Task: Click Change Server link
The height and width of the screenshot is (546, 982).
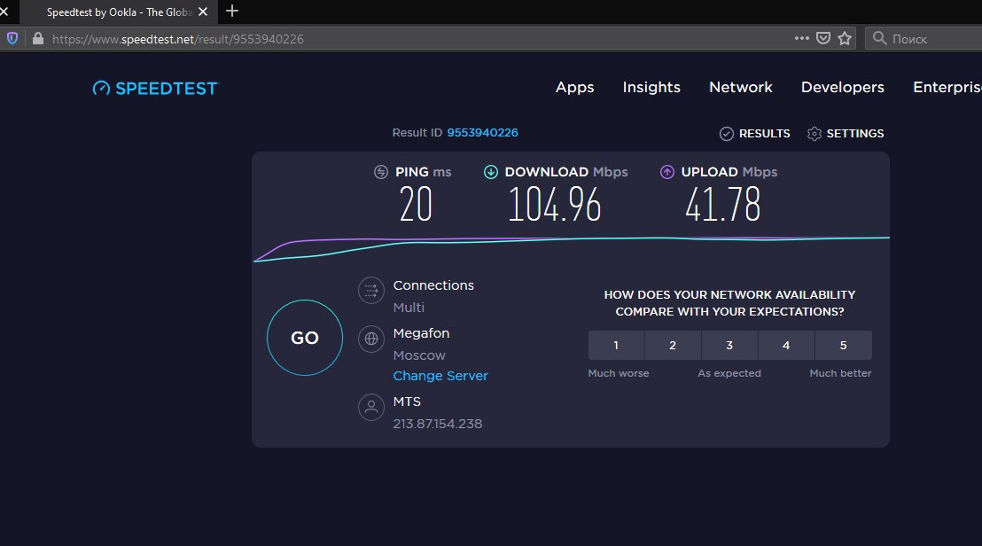Action: (440, 376)
